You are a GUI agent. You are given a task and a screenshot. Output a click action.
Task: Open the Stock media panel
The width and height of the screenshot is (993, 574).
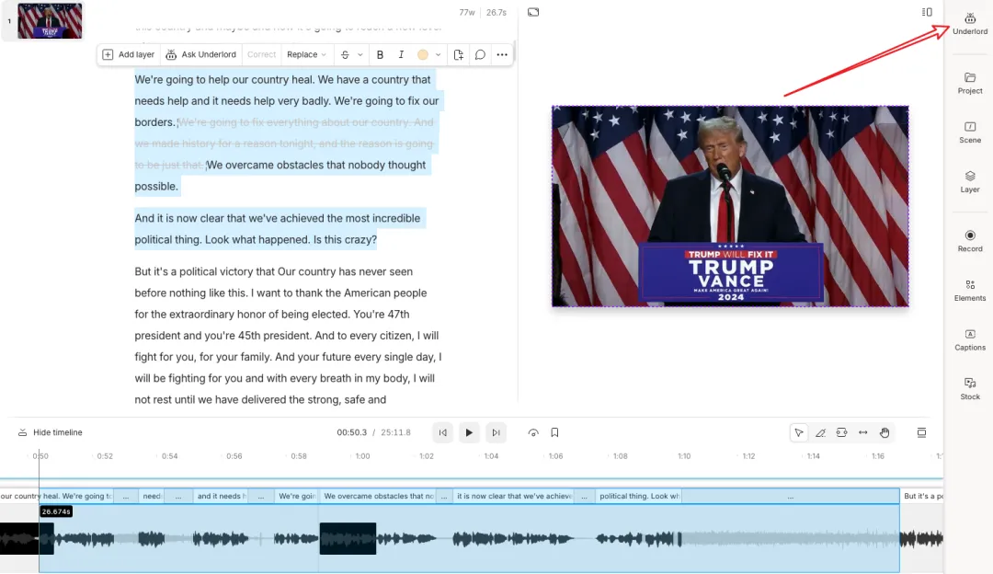tap(970, 389)
